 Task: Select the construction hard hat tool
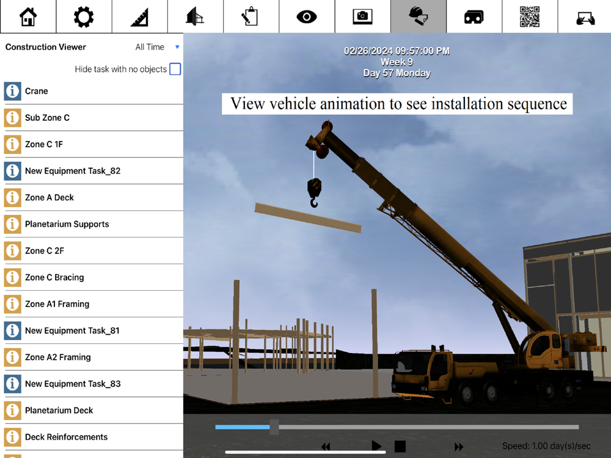[418, 16]
